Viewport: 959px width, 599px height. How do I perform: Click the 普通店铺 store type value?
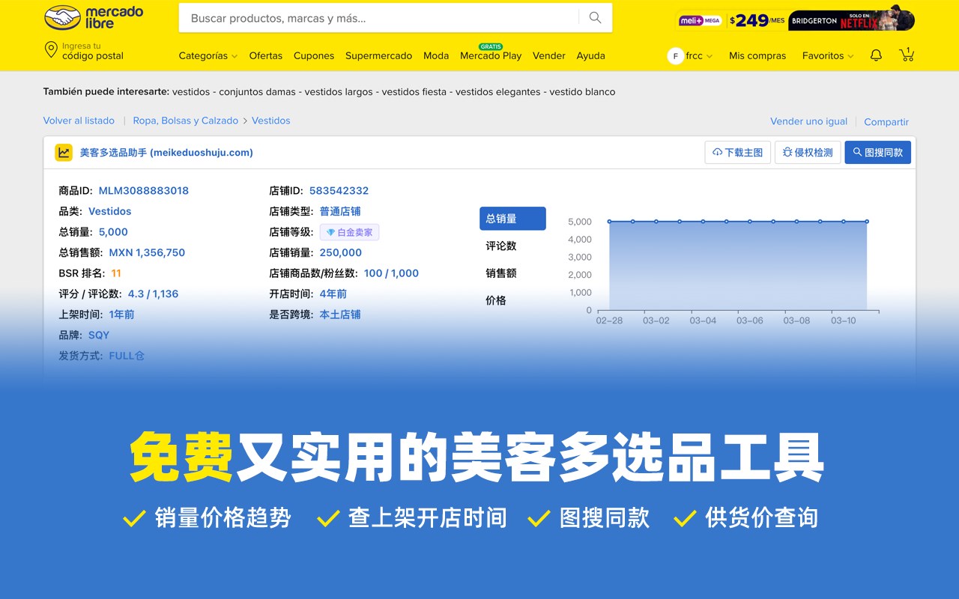[340, 211]
